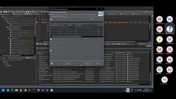
Task: Open the Window menu in Eclipse
Action: click(x=32, y=10)
